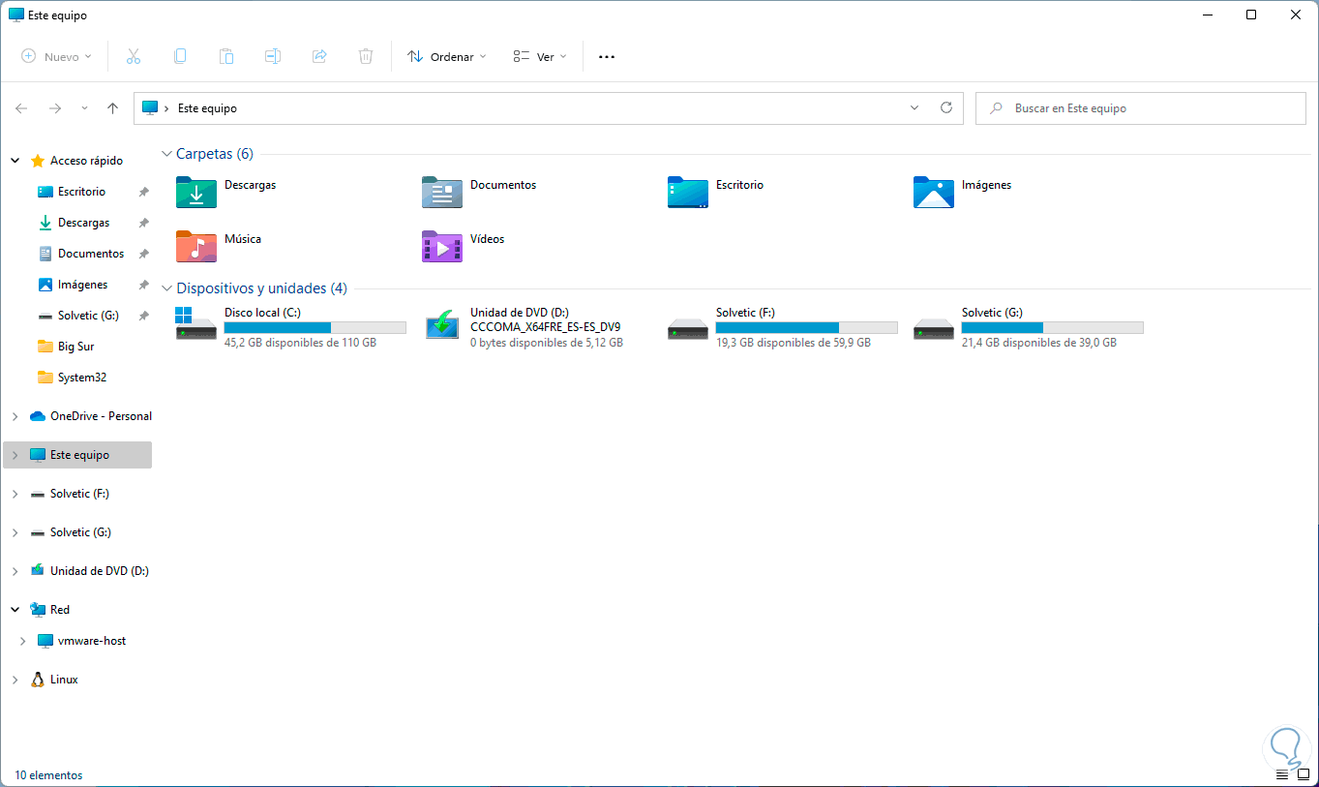Click the Share icon in toolbar
Image resolution: width=1319 pixels, height=787 pixels.
point(319,57)
